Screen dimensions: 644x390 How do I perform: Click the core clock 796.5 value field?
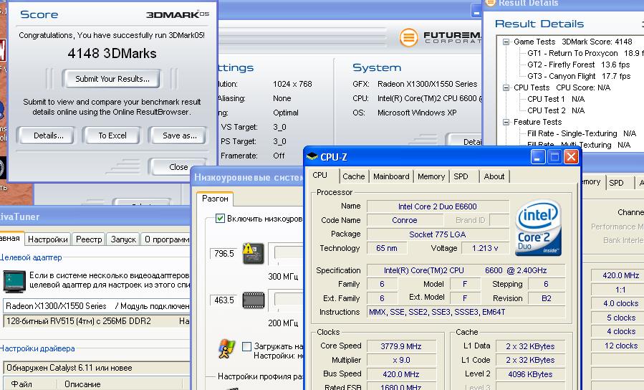(x=224, y=254)
